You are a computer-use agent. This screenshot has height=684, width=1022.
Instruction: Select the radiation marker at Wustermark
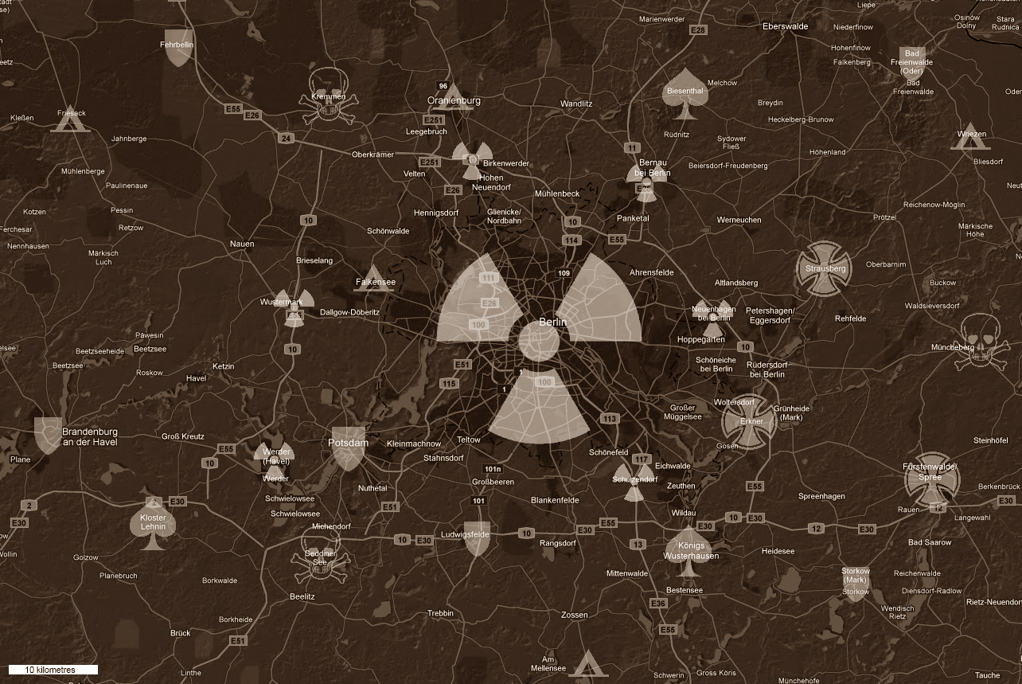(295, 307)
